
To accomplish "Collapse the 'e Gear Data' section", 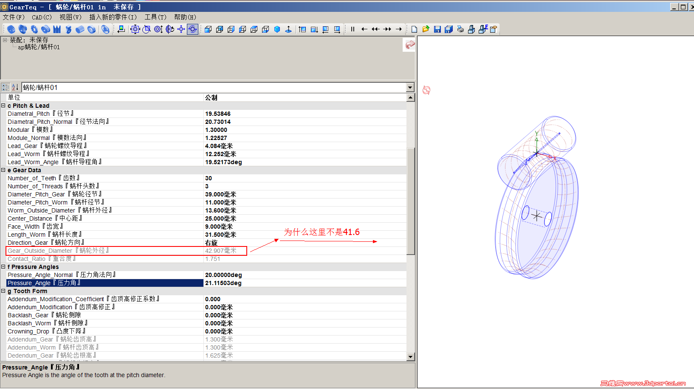I will pos(3,170).
